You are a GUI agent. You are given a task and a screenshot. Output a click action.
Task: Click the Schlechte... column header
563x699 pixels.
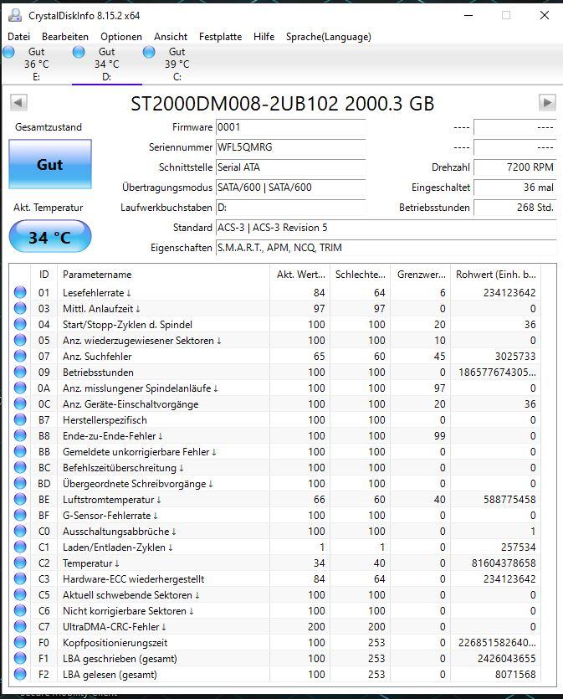coord(360,275)
